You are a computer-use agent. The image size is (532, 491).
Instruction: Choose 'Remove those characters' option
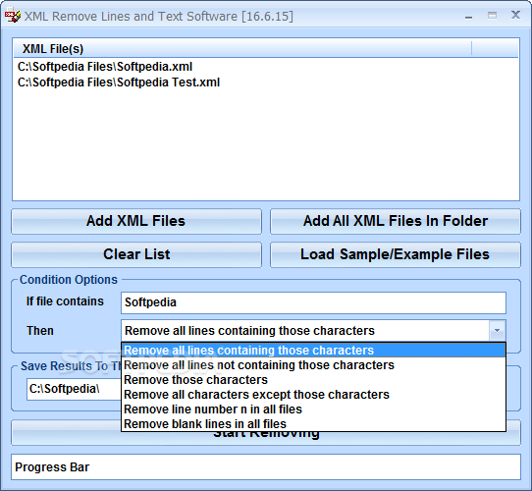[x=313, y=380]
